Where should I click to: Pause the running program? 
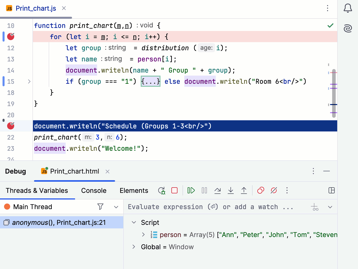point(204,190)
